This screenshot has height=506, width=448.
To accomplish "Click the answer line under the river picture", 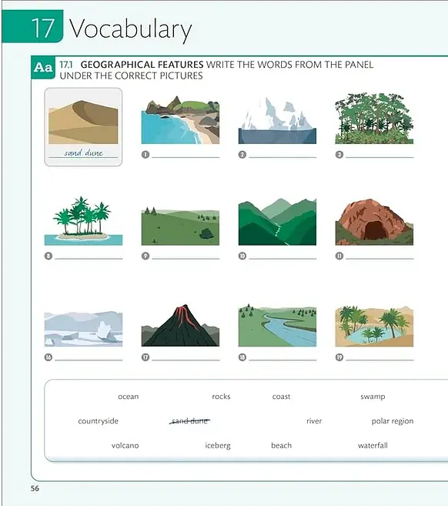I will [x=283, y=360].
